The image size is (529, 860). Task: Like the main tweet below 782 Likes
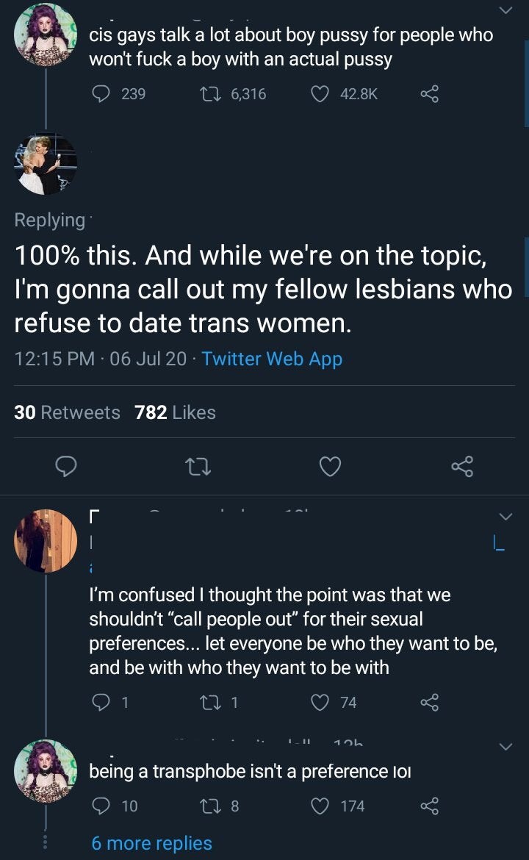coord(331,466)
